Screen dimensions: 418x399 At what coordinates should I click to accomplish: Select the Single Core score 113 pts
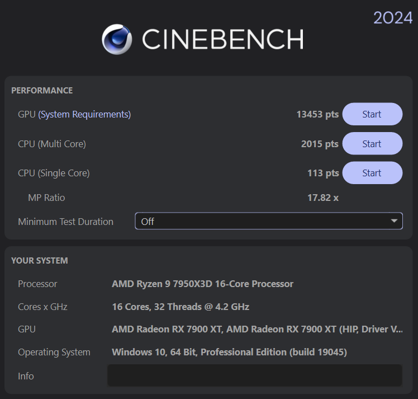323,173
